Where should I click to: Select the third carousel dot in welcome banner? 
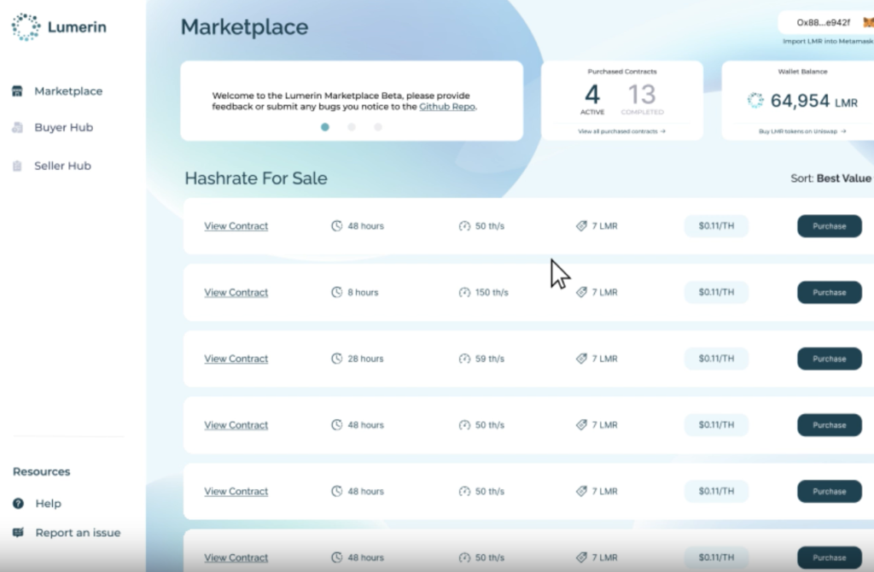pos(378,127)
